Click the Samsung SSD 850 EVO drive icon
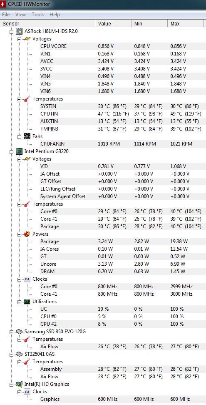 click(x=19, y=332)
